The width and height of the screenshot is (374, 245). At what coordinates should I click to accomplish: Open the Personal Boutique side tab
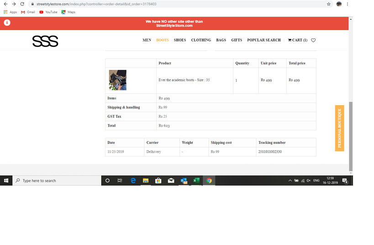click(x=339, y=128)
